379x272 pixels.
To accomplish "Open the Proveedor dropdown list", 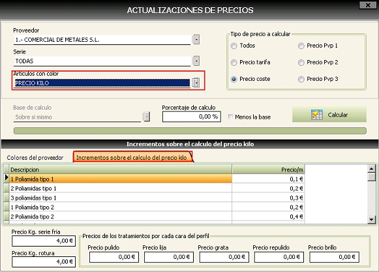I will point(196,39).
